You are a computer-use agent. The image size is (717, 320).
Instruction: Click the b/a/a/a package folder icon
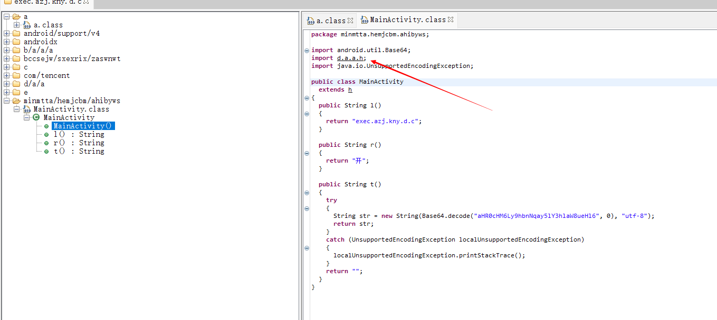tap(16, 50)
